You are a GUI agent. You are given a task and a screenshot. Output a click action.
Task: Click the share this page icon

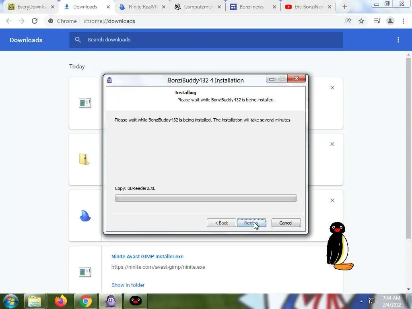click(x=348, y=21)
